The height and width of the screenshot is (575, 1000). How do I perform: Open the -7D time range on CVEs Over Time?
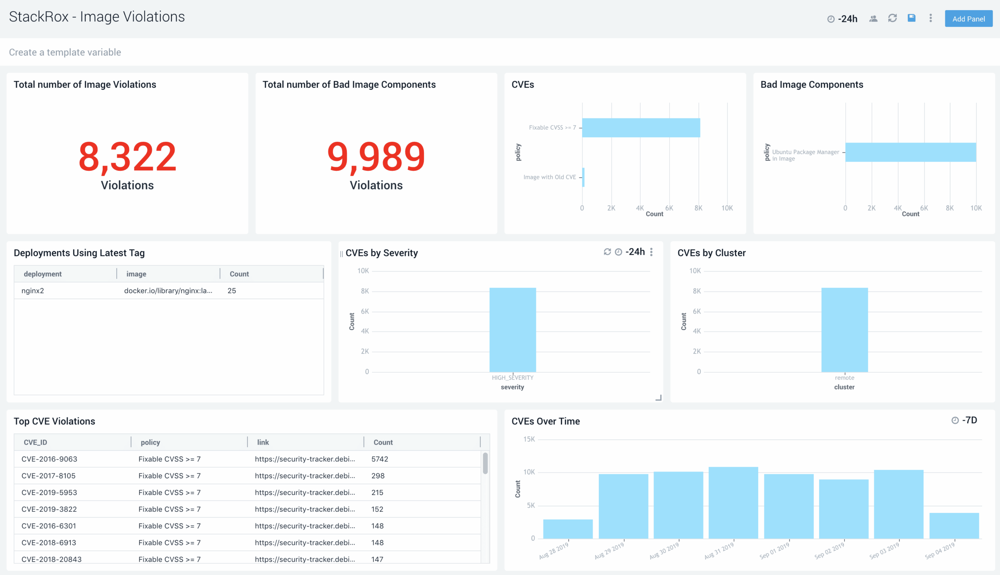969,420
